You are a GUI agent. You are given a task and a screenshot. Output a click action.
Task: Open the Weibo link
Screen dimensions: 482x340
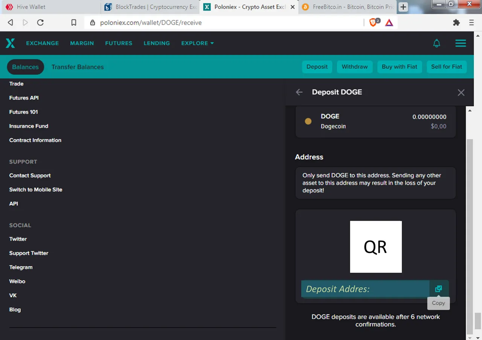[x=17, y=281]
